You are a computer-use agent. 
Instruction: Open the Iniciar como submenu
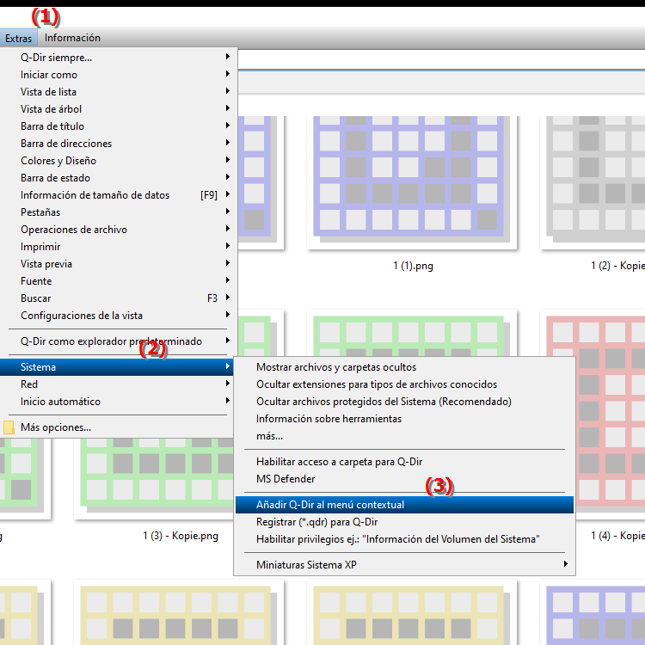point(119,75)
